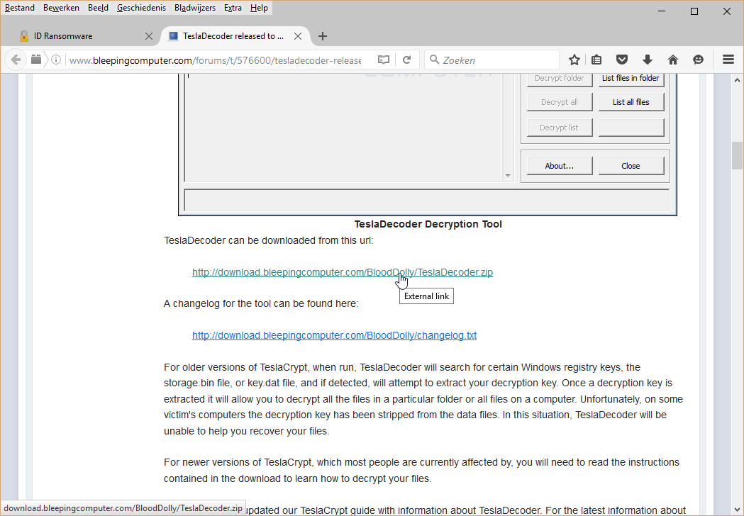Open the downloads arrow panel
The image size is (744, 516).
click(648, 60)
